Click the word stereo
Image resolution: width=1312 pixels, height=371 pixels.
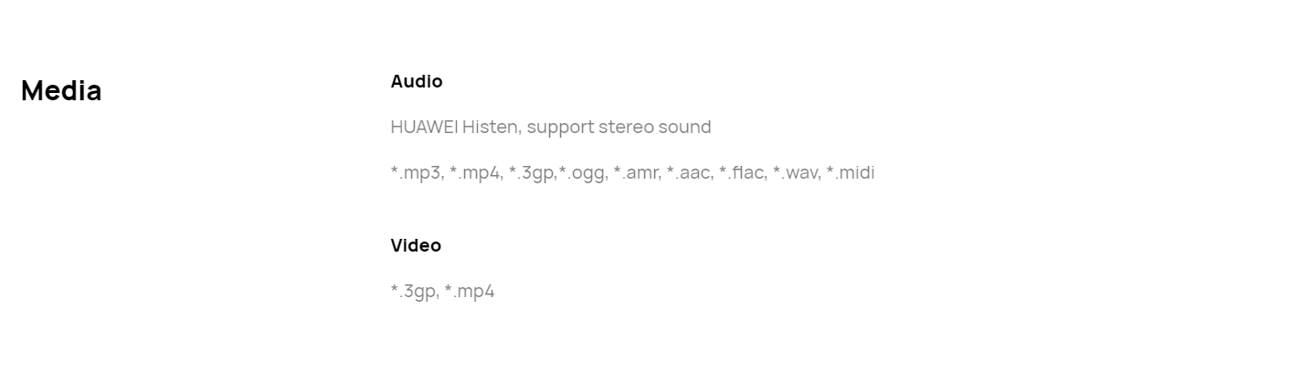point(626,127)
